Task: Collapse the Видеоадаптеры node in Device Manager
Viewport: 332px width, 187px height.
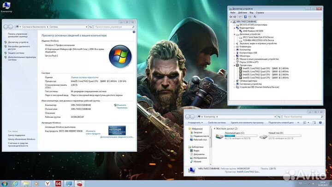Action: tap(234, 28)
